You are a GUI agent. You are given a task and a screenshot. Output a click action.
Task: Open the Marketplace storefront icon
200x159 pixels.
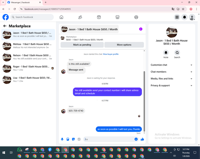118,17
